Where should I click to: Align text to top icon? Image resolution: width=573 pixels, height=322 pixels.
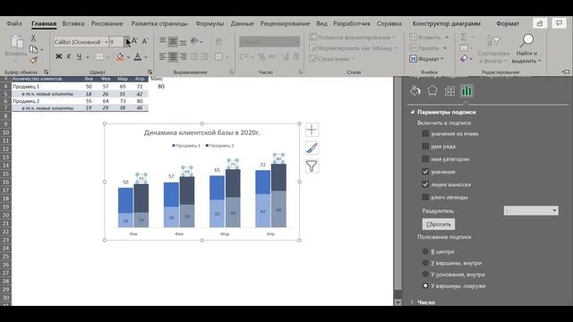(x=163, y=41)
